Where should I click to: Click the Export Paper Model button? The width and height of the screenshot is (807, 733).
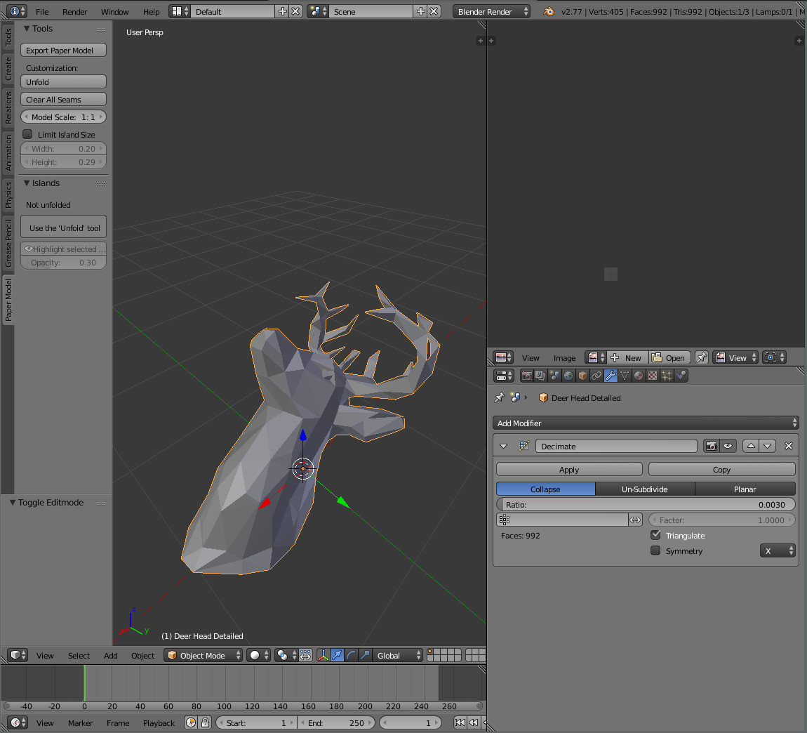pos(63,50)
